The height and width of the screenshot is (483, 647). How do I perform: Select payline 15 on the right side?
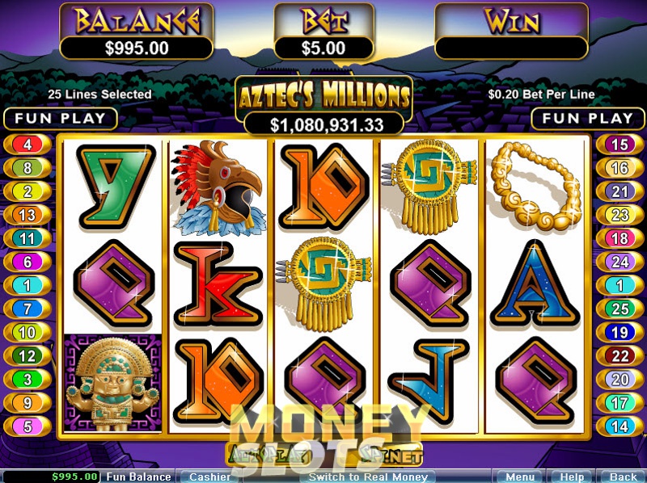click(x=620, y=145)
